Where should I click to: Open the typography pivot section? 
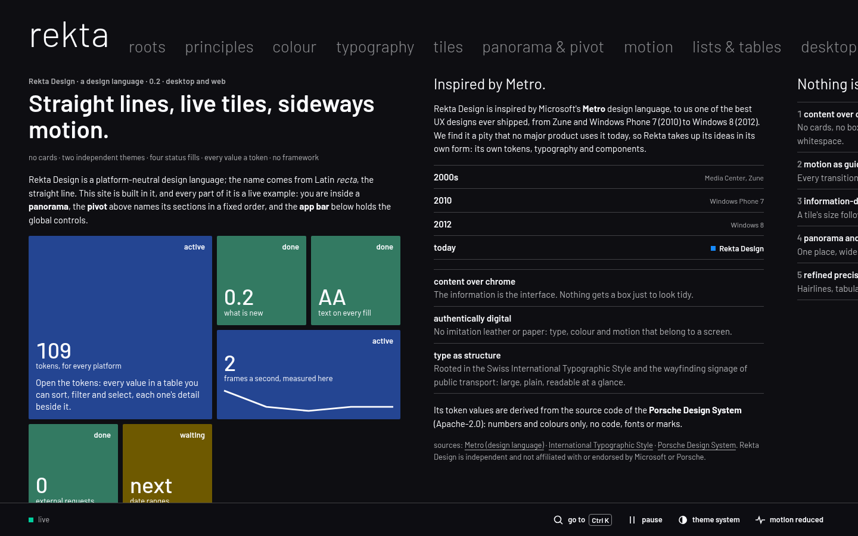click(x=375, y=46)
